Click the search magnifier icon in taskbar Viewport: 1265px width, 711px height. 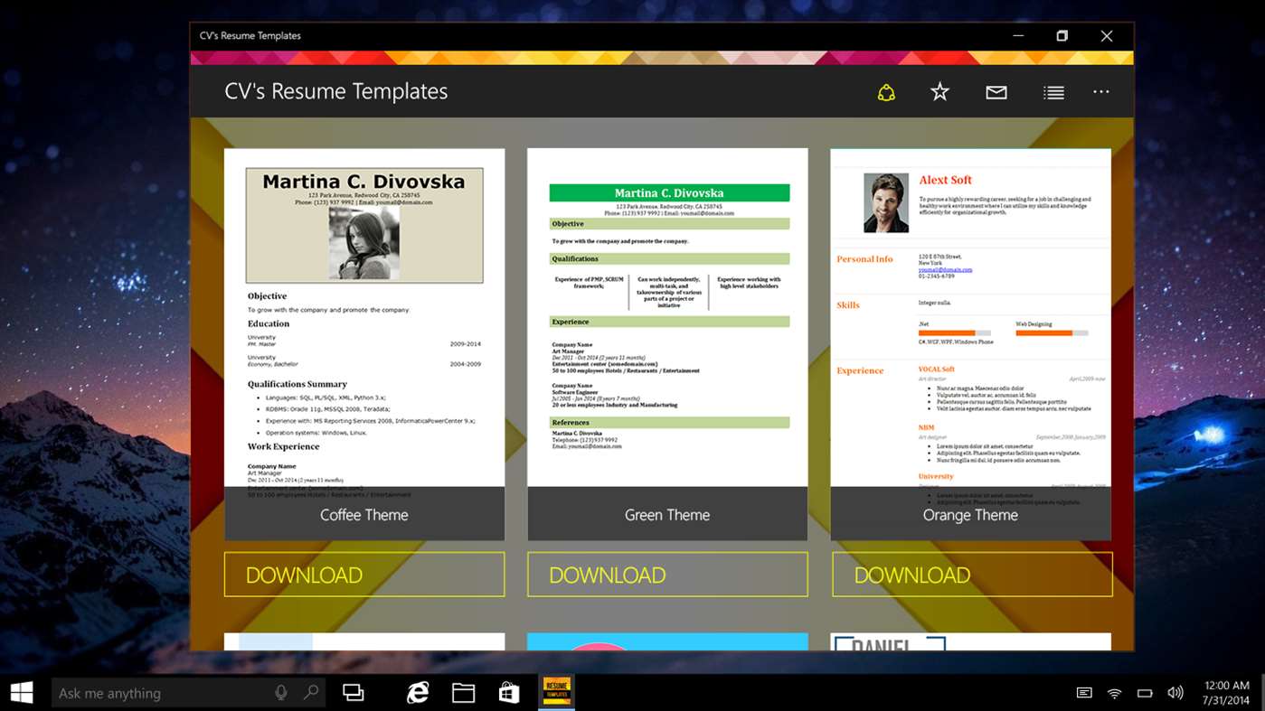point(311,693)
